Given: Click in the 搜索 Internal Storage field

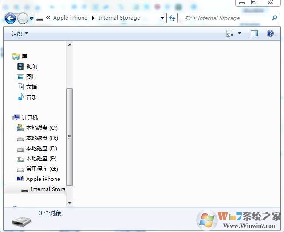Looking at the screenshot, I should pyautogui.click(x=224, y=18).
